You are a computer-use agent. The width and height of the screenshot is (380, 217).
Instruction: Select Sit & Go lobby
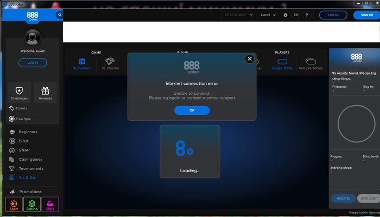[22, 178]
